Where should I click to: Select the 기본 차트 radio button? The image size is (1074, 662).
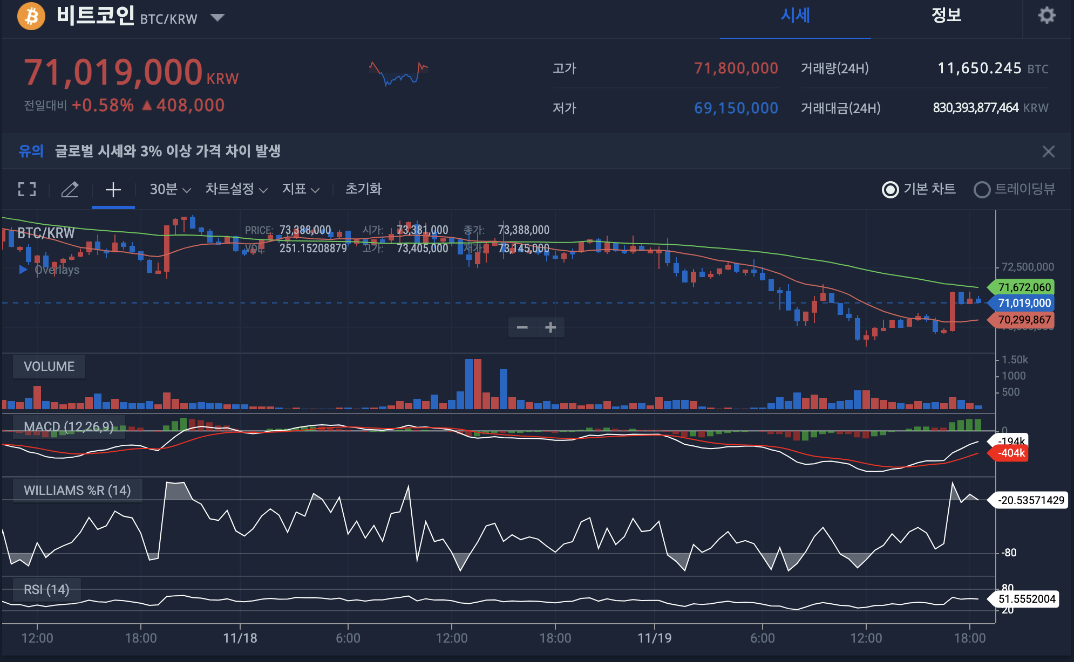coord(890,189)
